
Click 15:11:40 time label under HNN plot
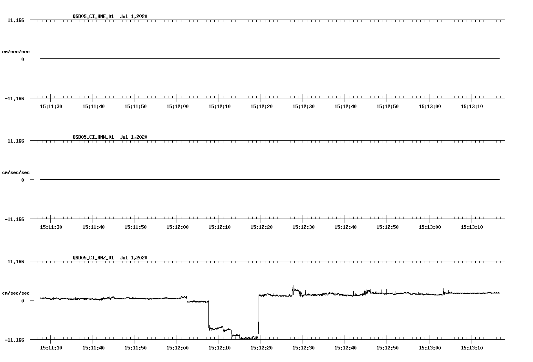point(93,227)
